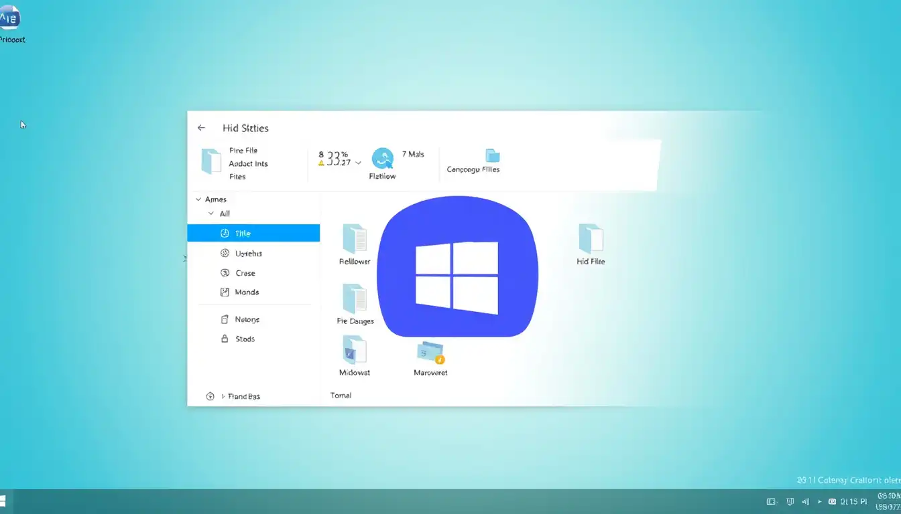The width and height of the screenshot is (901, 514).
Task: Click the Pine File label
Action: point(243,151)
